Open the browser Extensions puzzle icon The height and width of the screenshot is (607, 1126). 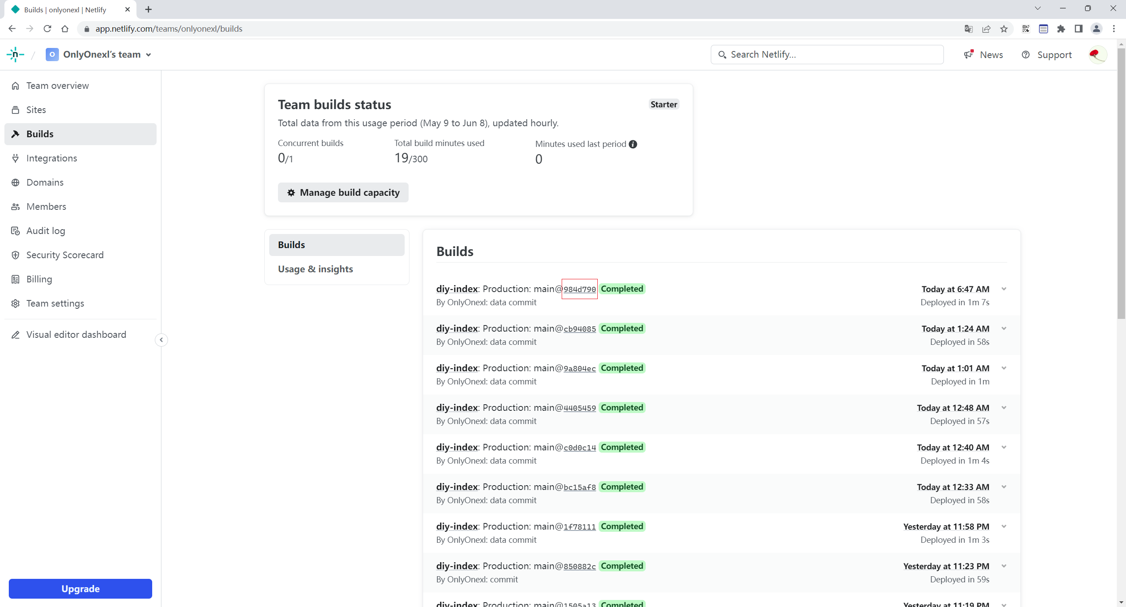[1061, 29]
